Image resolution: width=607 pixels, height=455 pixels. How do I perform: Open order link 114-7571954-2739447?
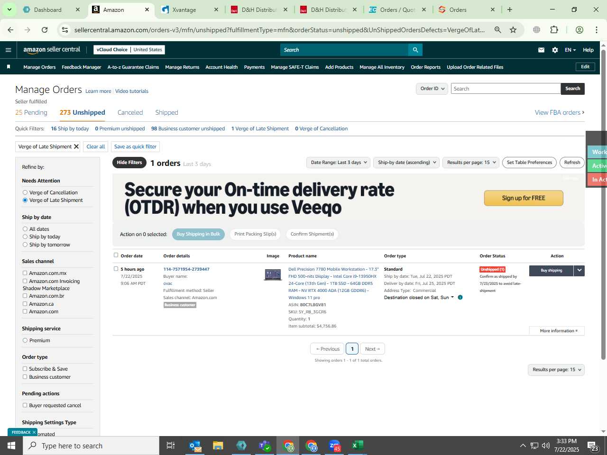coord(186,269)
